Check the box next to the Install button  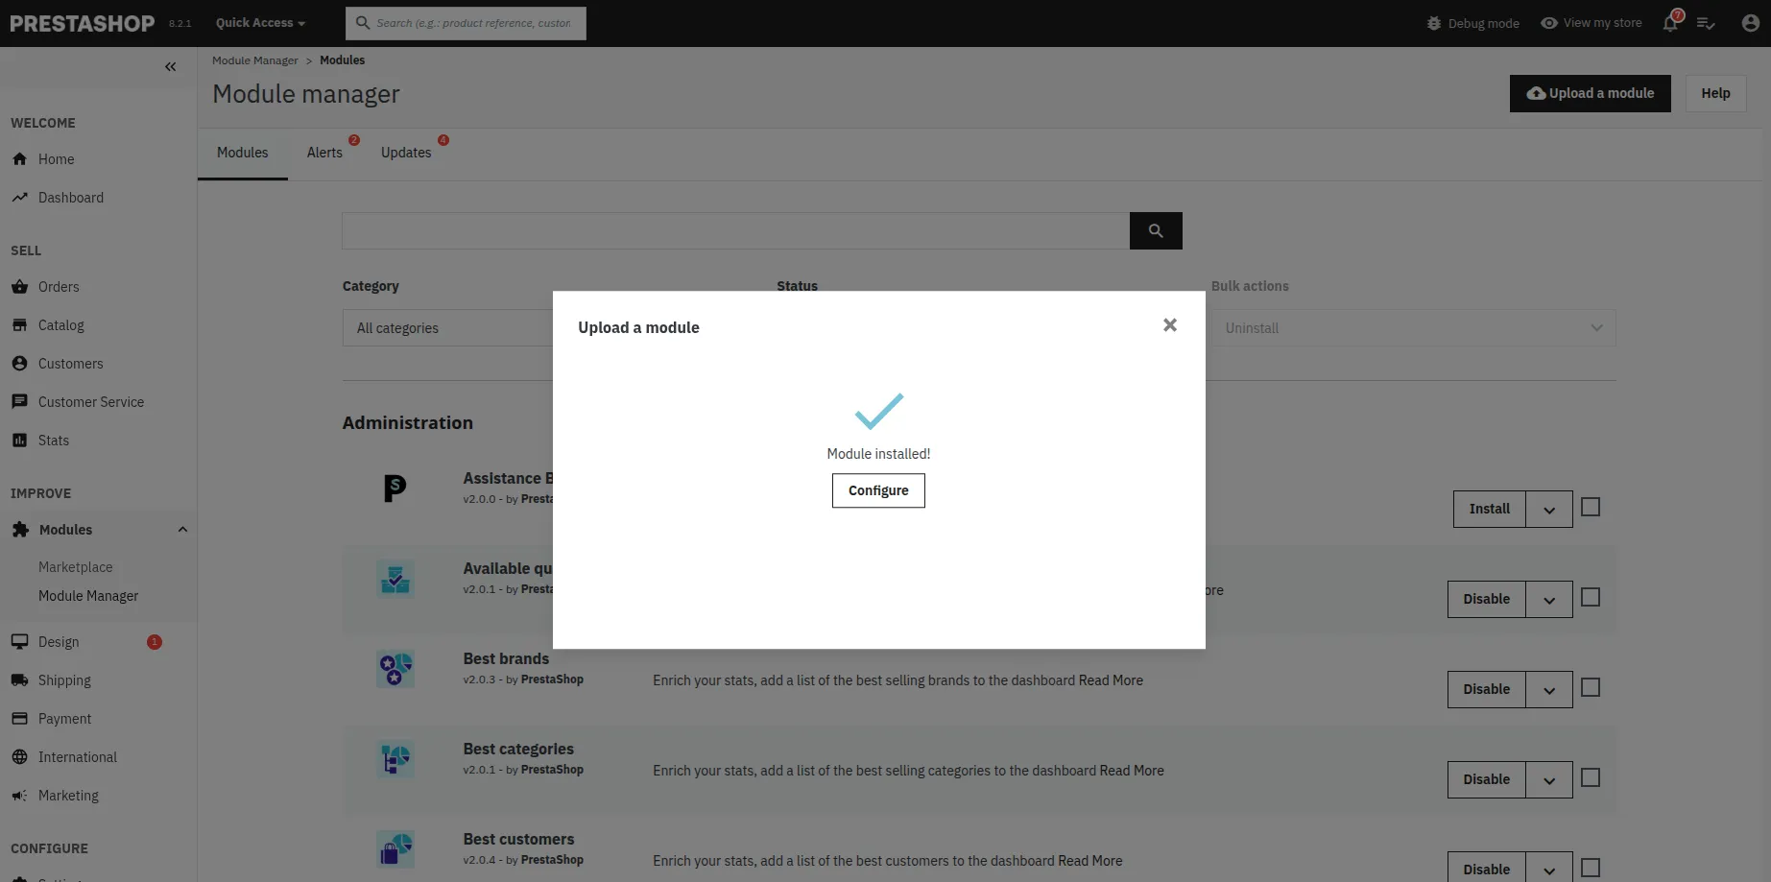pos(1591,506)
